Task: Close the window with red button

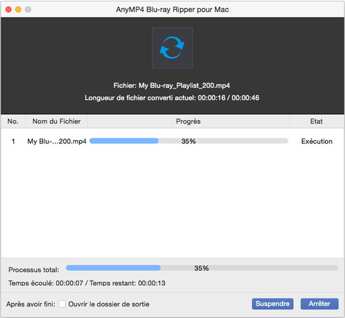Action: point(9,9)
